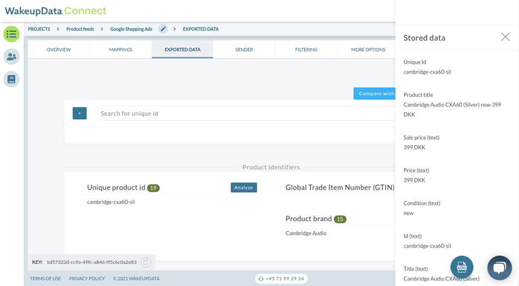This screenshot has width=519, height=286.
Task: Open the LOG file round button
Action: tap(462, 267)
